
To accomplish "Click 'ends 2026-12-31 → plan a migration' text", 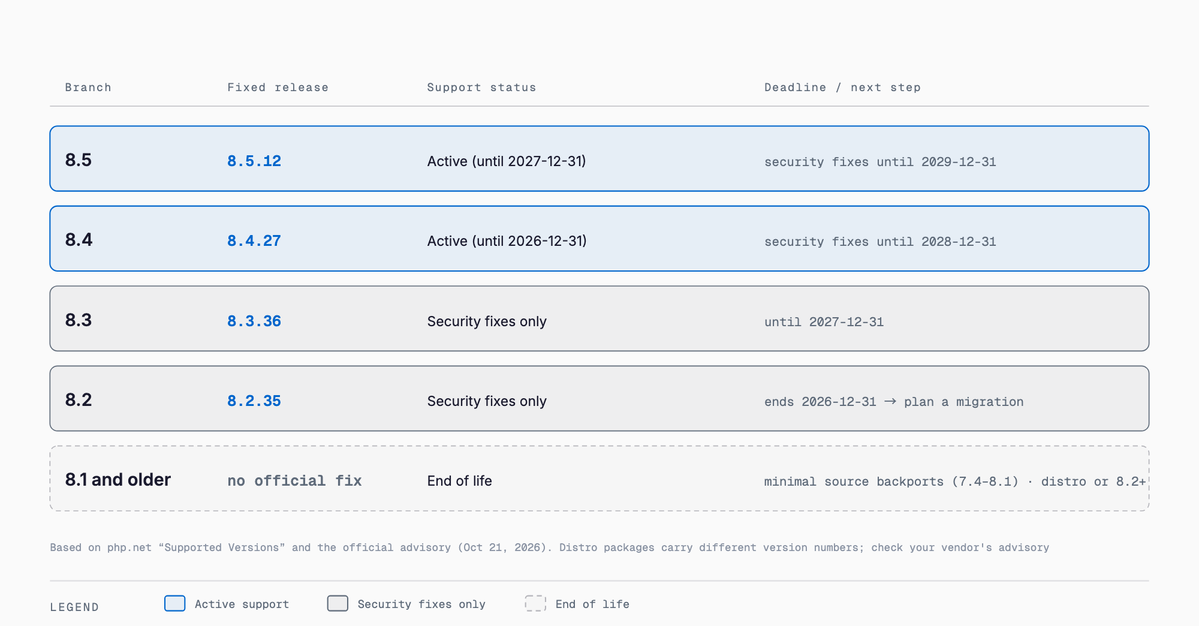I will (x=894, y=402).
